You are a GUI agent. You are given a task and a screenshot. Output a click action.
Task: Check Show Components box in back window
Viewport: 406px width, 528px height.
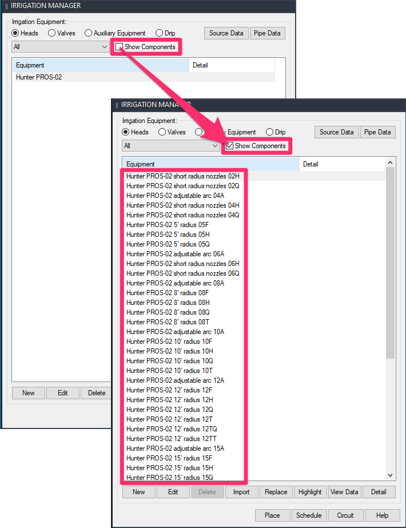(119, 47)
